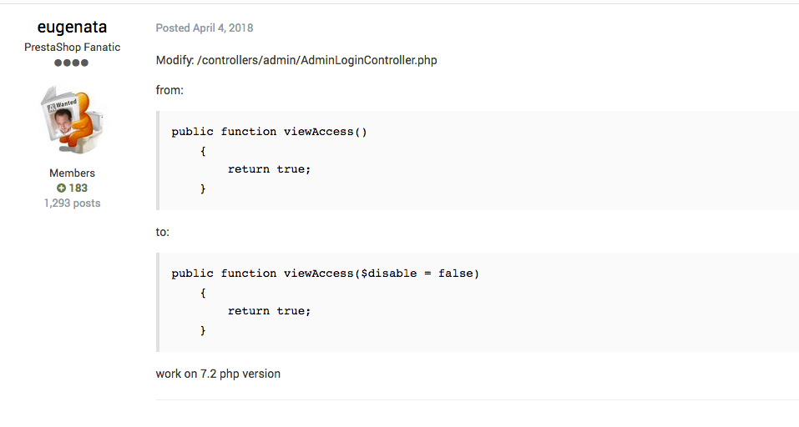Click inside the first viewAccess() code block
Screen dimensions: 799x427
(478, 160)
